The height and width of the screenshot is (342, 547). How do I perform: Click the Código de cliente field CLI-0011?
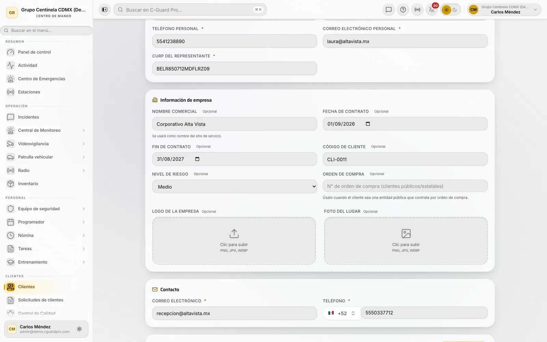tap(405, 159)
